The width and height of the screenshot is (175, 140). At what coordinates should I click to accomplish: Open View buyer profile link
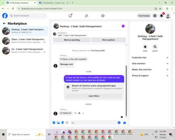click(x=98, y=50)
